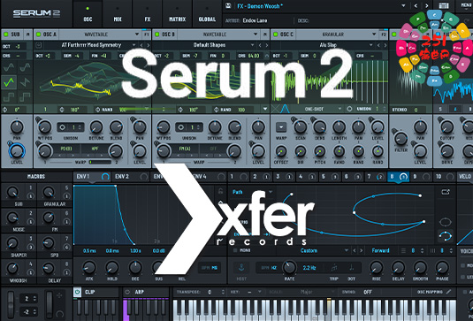The height and width of the screenshot is (321, 473).
Task: Select previous LFO Custom shape arrow
Action: (355, 250)
